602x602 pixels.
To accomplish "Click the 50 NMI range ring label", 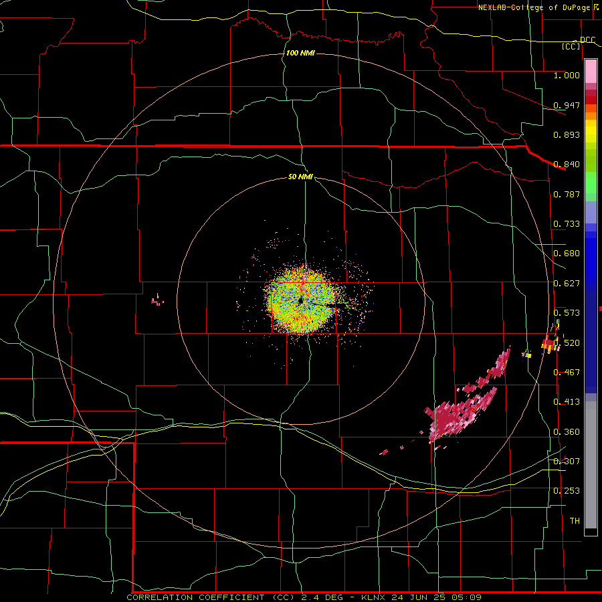I will coord(300,177).
